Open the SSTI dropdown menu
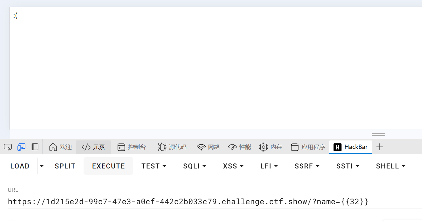 click(x=348, y=166)
